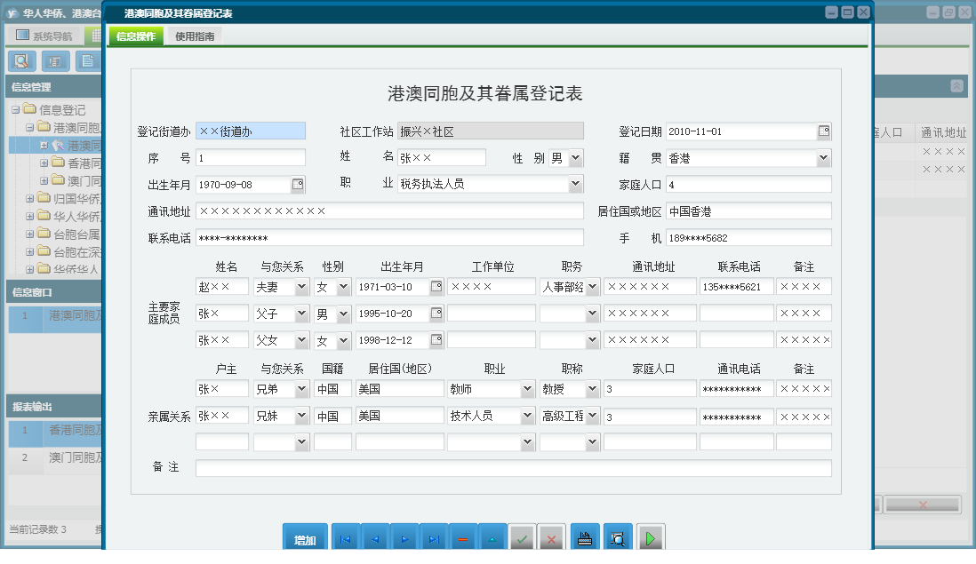Open calendar picker for 登记日期

(824, 131)
